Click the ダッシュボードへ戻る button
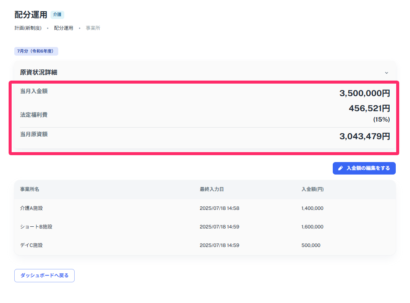 pyautogui.click(x=44, y=275)
